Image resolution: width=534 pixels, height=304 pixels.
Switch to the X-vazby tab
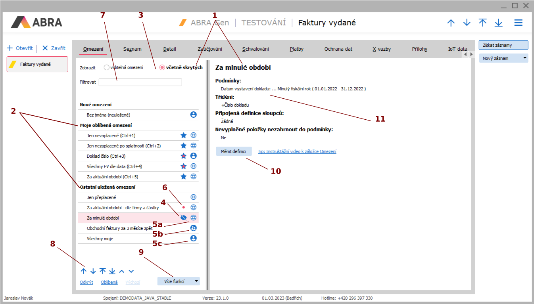tap(382, 49)
